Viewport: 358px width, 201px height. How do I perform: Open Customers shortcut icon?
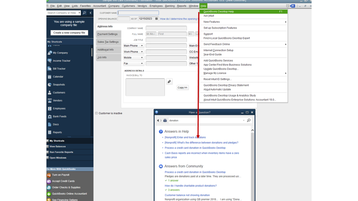pyautogui.click(x=49, y=93)
